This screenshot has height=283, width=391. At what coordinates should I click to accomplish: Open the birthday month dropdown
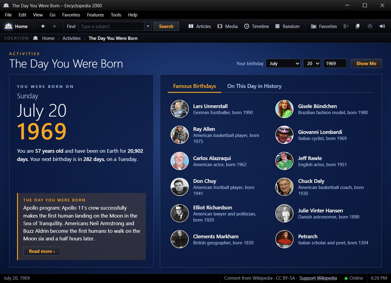283,64
